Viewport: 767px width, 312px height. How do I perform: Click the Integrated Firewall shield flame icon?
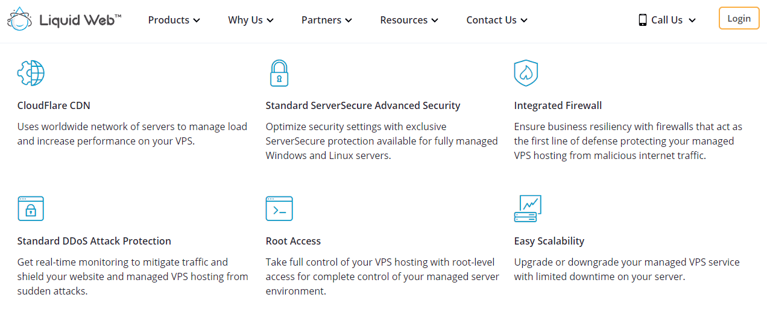coord(525,73)
